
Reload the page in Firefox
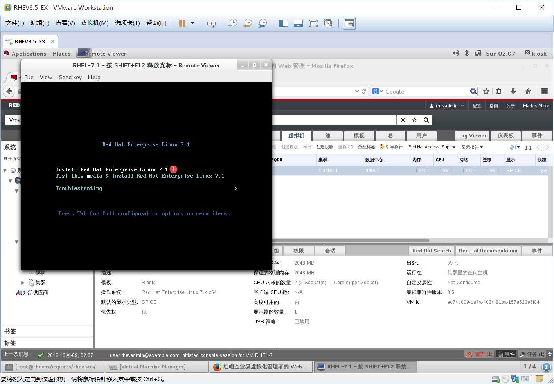pyautogui.click(x=364, y=91)
